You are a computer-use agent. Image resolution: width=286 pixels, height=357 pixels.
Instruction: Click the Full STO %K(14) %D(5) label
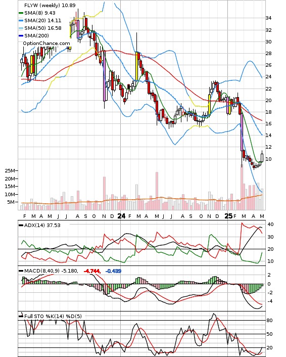(x=53, y=316)
